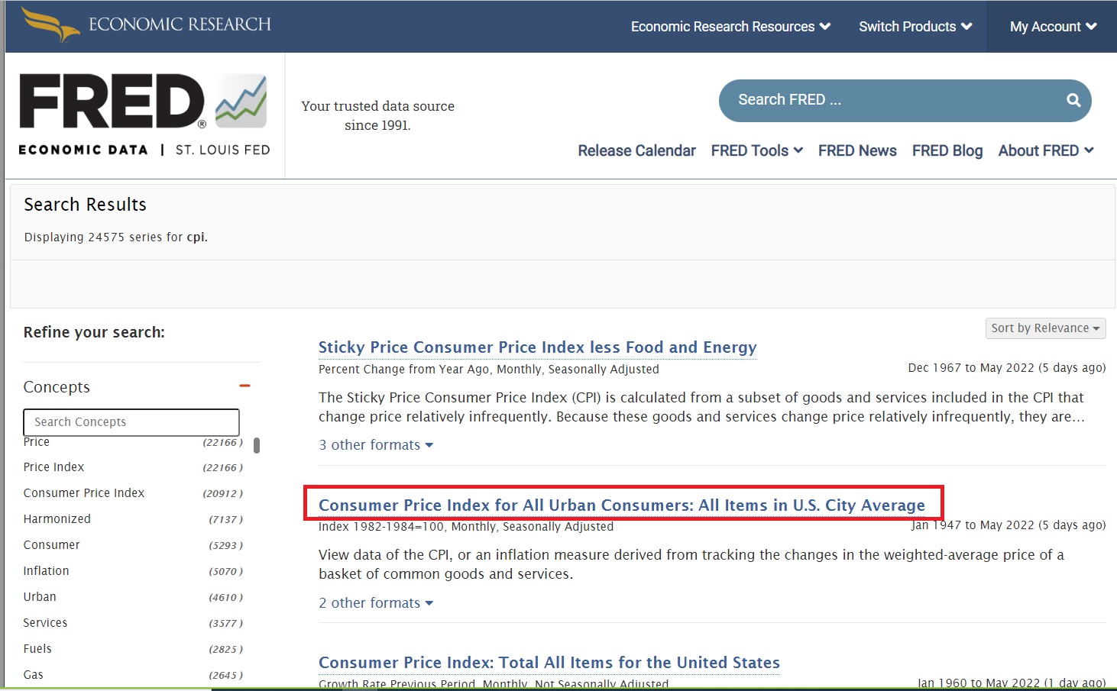The width and height of the screenshot is (1117, 691).
Task: Click the Search FRED input box
Action: point(886,101)
